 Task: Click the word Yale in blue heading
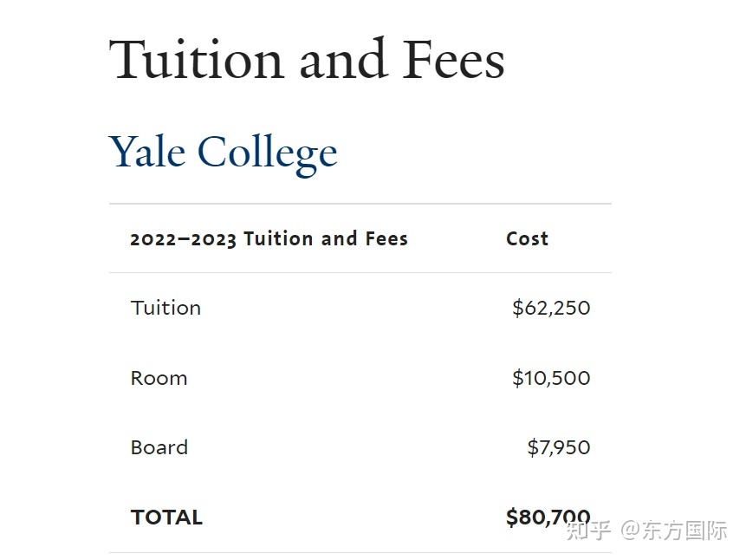pyautogui.click(x=147, y=153)
